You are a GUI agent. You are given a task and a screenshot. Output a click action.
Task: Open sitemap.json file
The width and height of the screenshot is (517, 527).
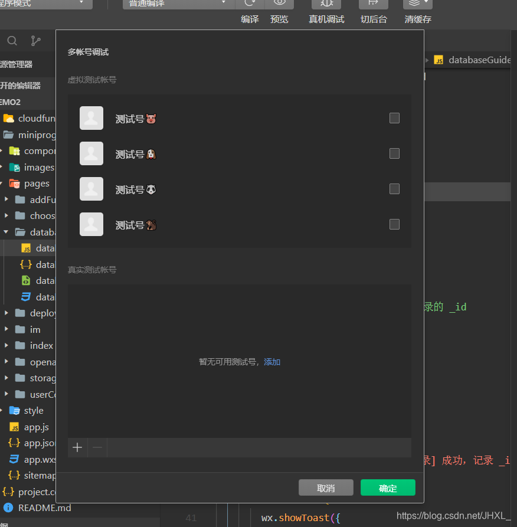pyautogui.click(x=32, y=475)
